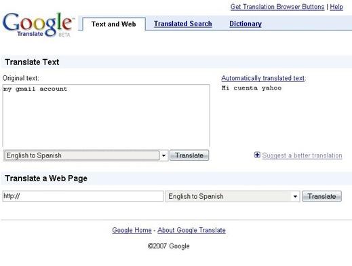Click the translated text 'Mi cuenta yahoo'
The width and height of the screenshot is (352, 266).
coord(252,88)
